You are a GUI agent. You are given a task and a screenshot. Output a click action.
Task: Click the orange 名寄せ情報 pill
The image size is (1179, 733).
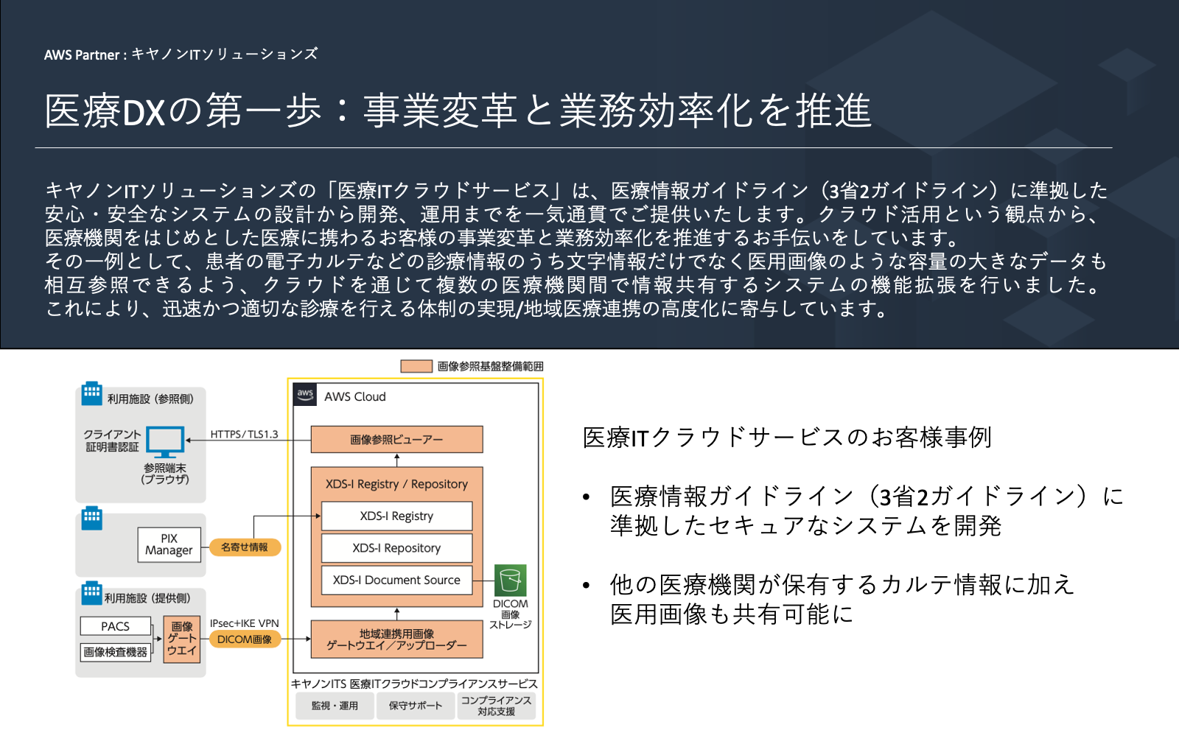(245, 547)
